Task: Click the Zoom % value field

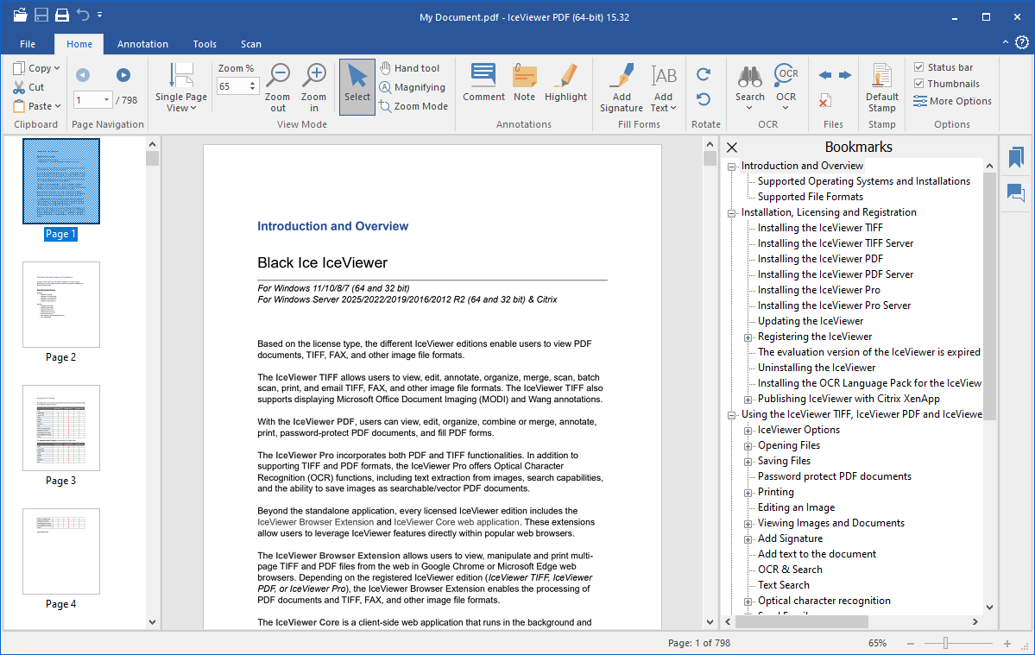Action: click(231, 86)
